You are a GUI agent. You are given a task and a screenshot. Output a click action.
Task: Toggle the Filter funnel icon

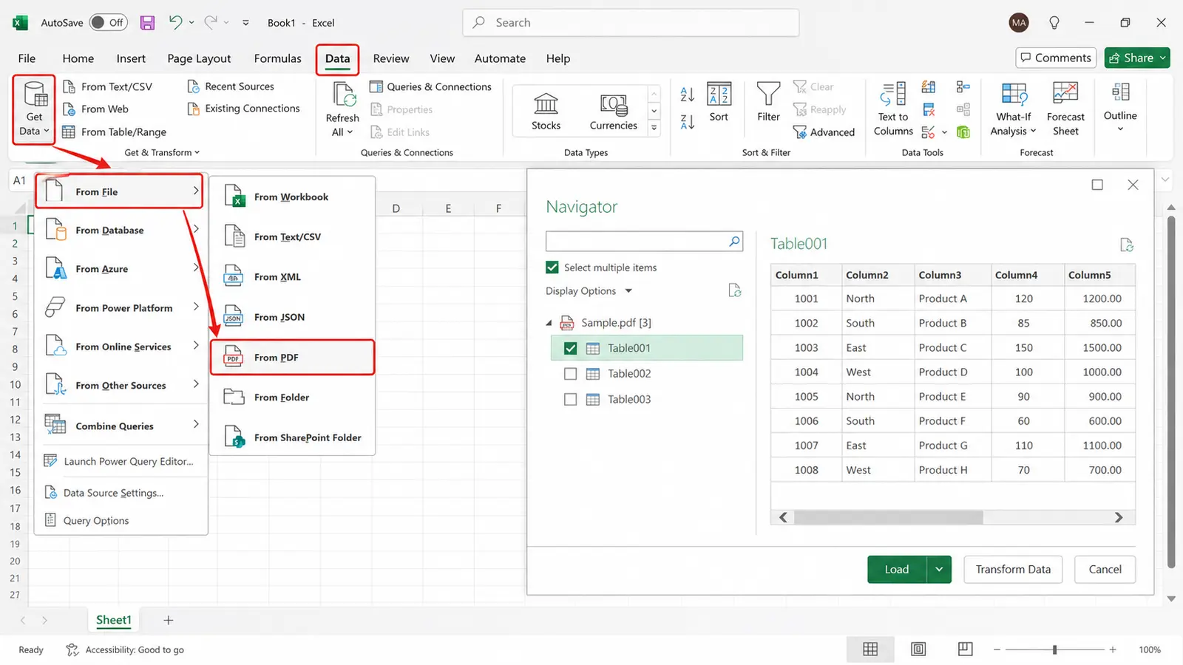768,93
